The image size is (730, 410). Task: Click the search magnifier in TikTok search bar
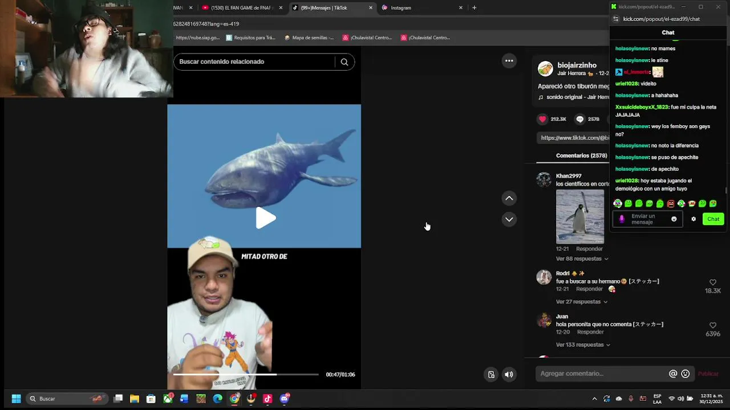344,62
